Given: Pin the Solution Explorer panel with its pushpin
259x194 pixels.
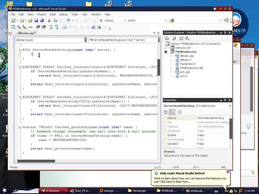Looking at the screenshot, I should tap(225, 33).
